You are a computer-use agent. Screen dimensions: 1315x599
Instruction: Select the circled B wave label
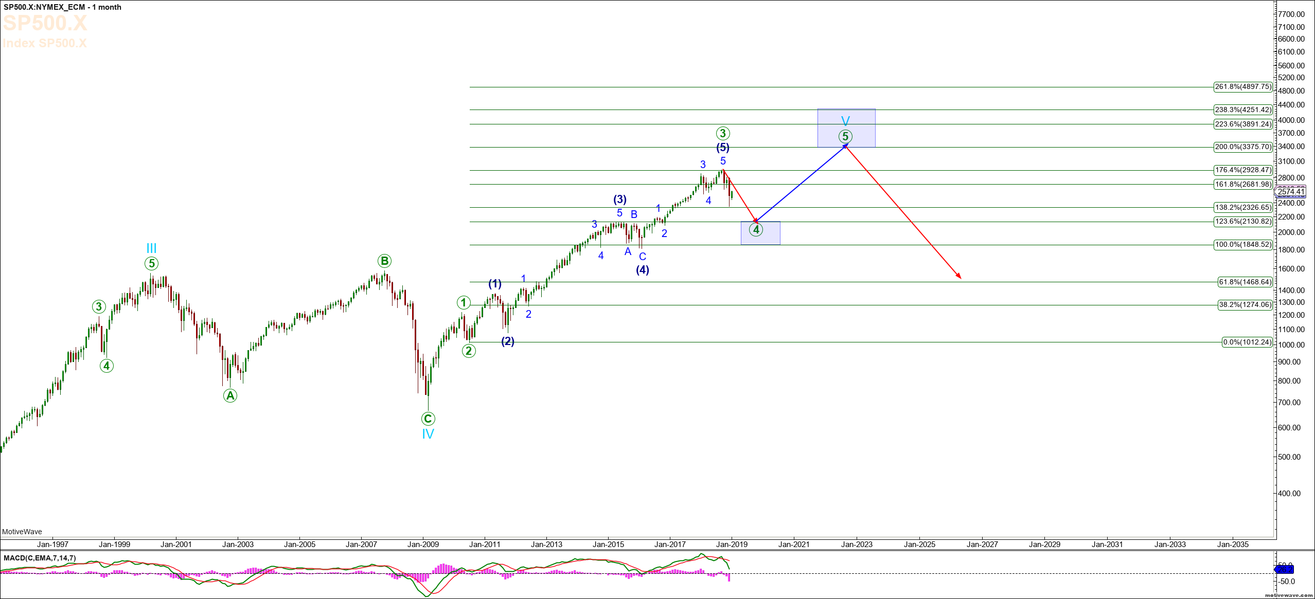tap(384, 261)
